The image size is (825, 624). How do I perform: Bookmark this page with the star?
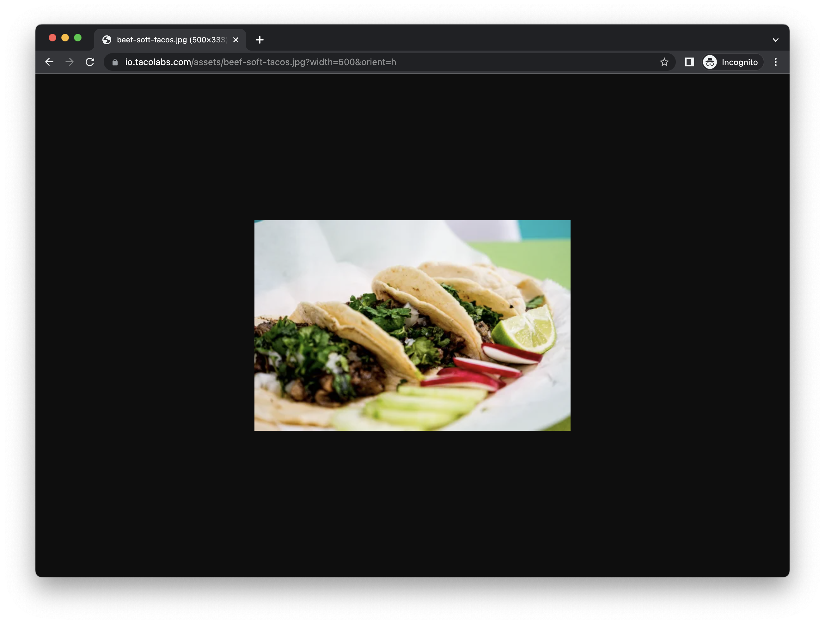664,62
